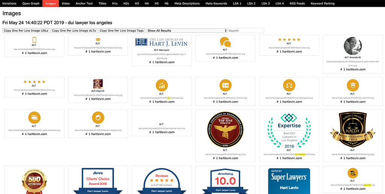The height and width of the screenshot is (194, 385).
Task: Click the Super Lawyers badge image
Action: (289, 181)
